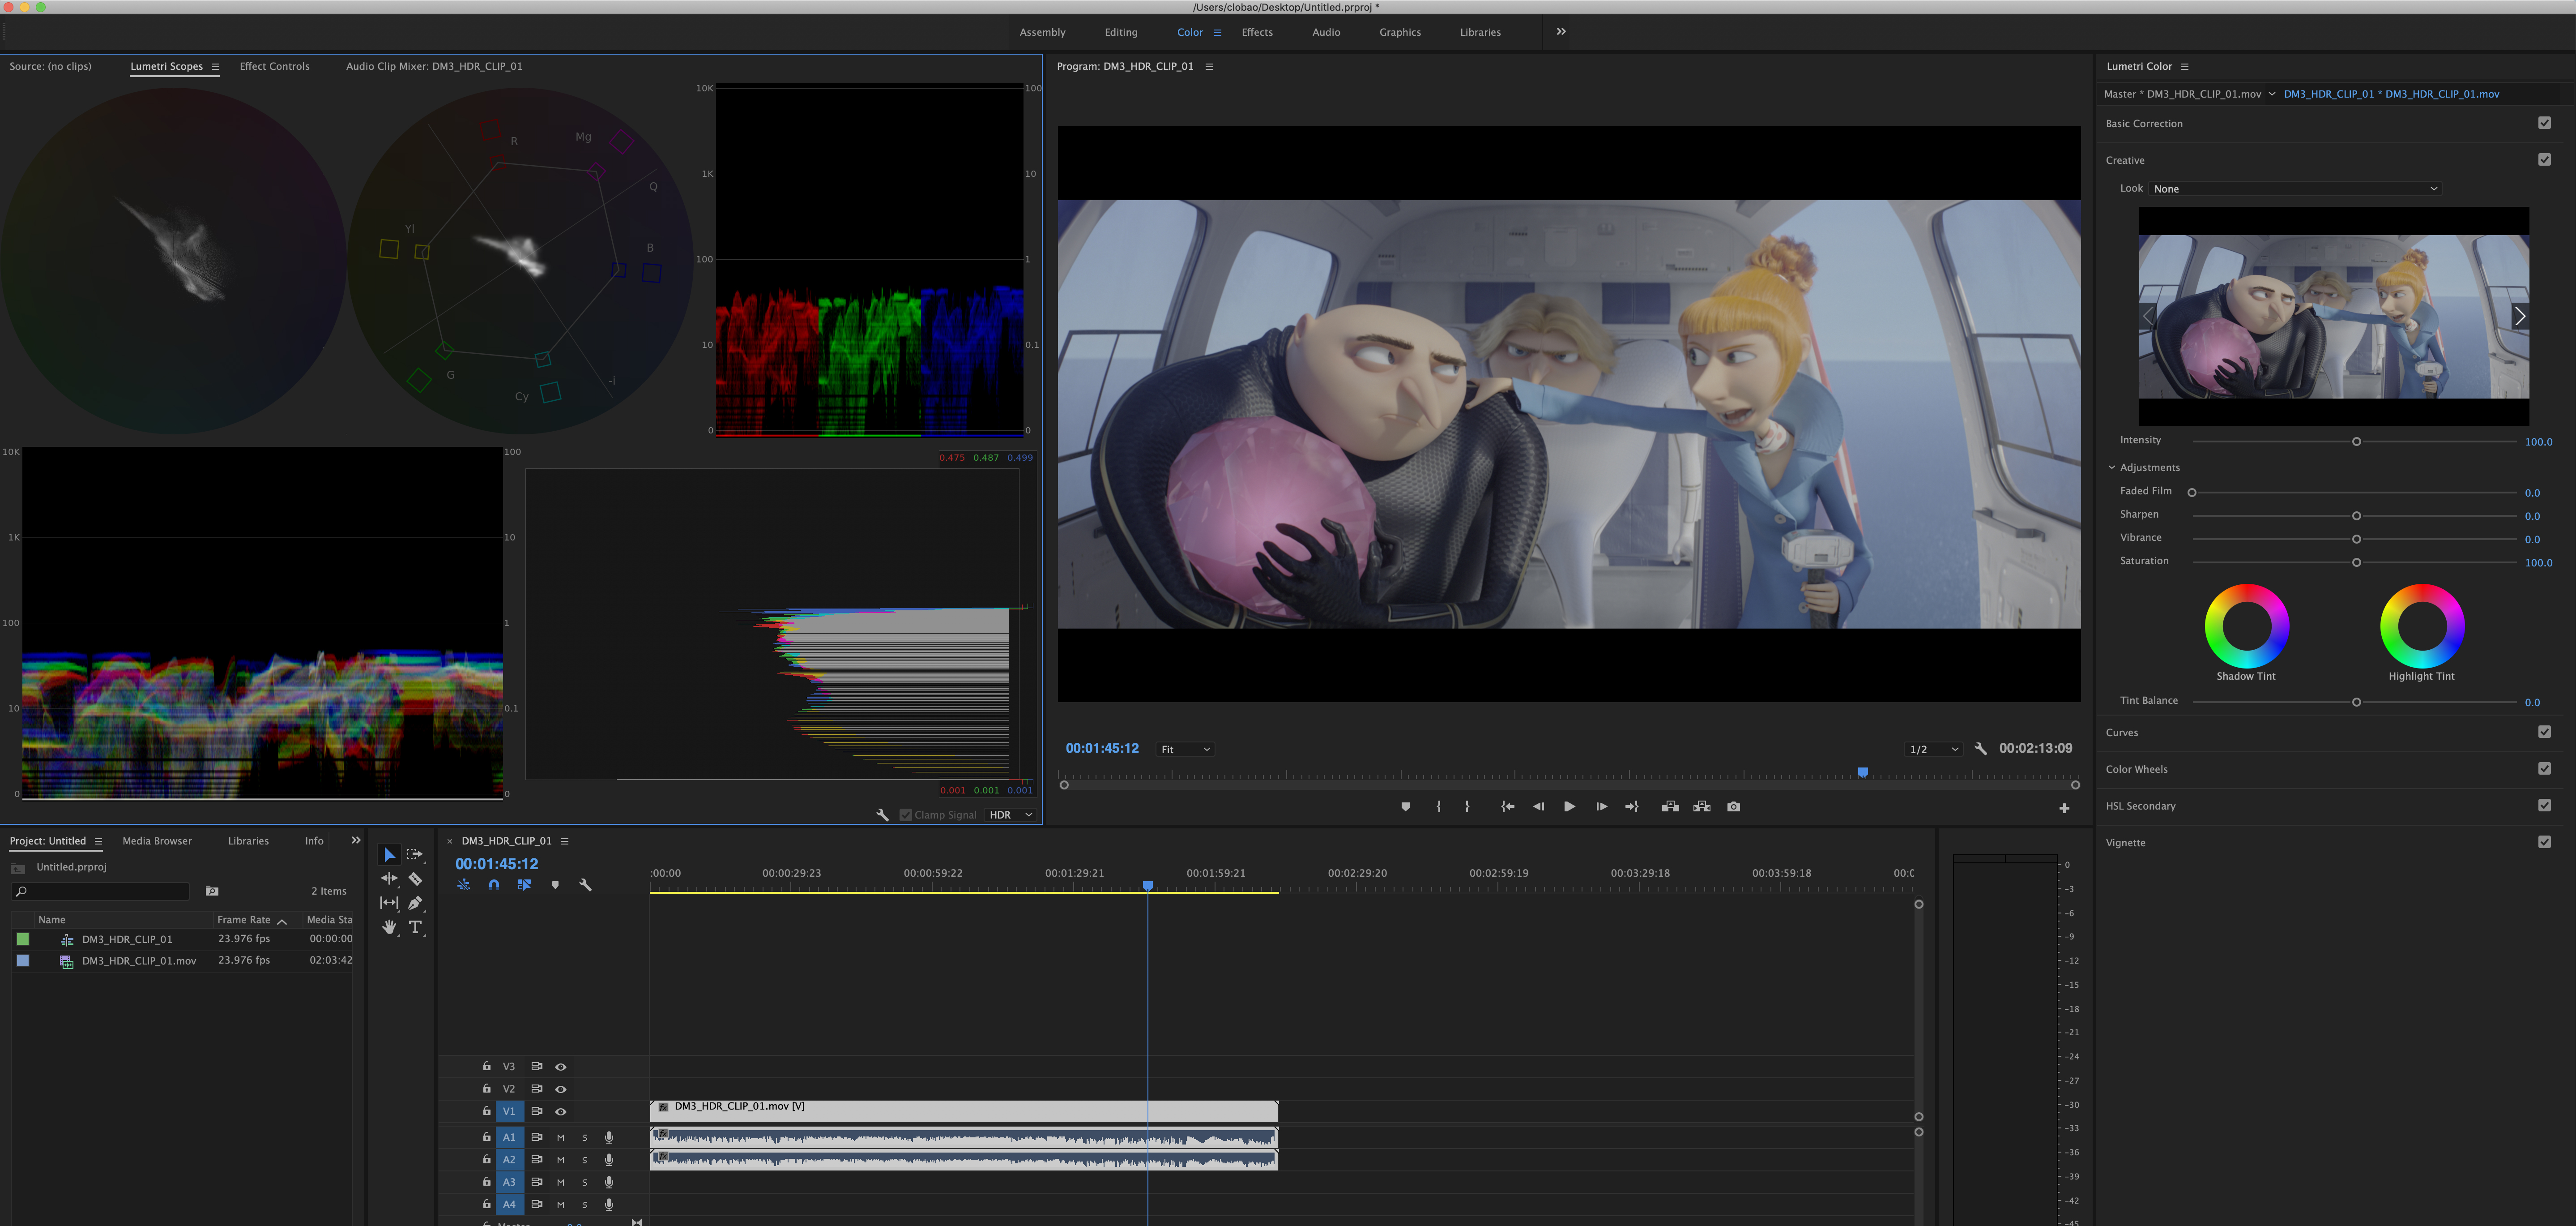Screen dimensions: 2576x1226
Task: Open Program monitor Button Editor plus
Action: point(2064,808)
